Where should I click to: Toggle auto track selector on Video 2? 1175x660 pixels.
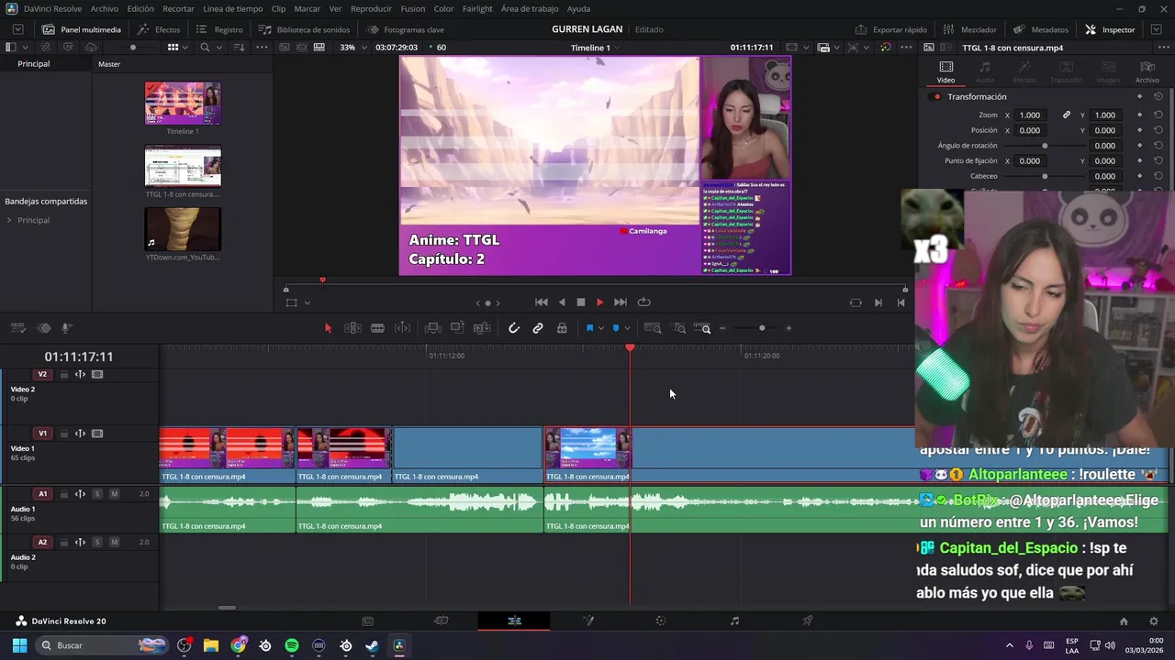[80, 375]
